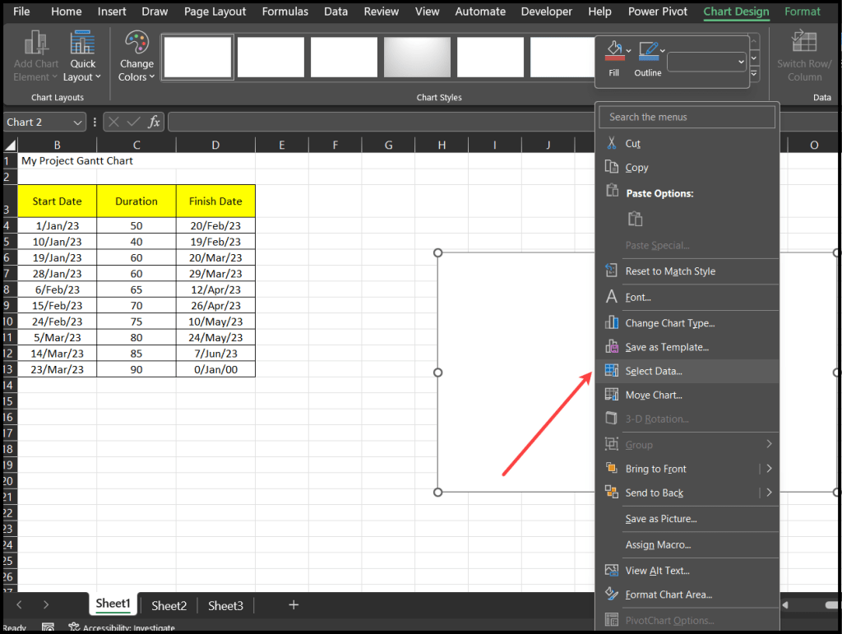The height and width of the screenshot is (634, 842).
Task: Click the Change Chart Type icon
Action: 611,322
